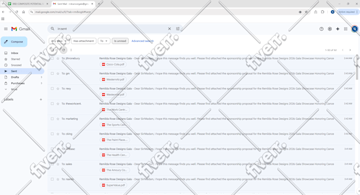Open the Settings gear icon
360x195 pixels.
(330, 29)
